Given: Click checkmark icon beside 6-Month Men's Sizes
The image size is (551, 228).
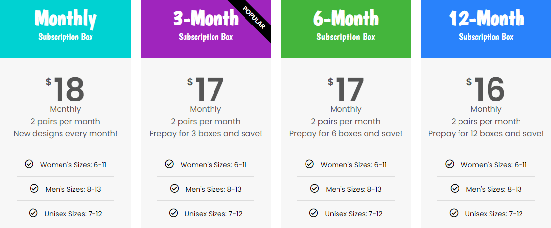Looking at the screenshot, I should tap(314, 189).
